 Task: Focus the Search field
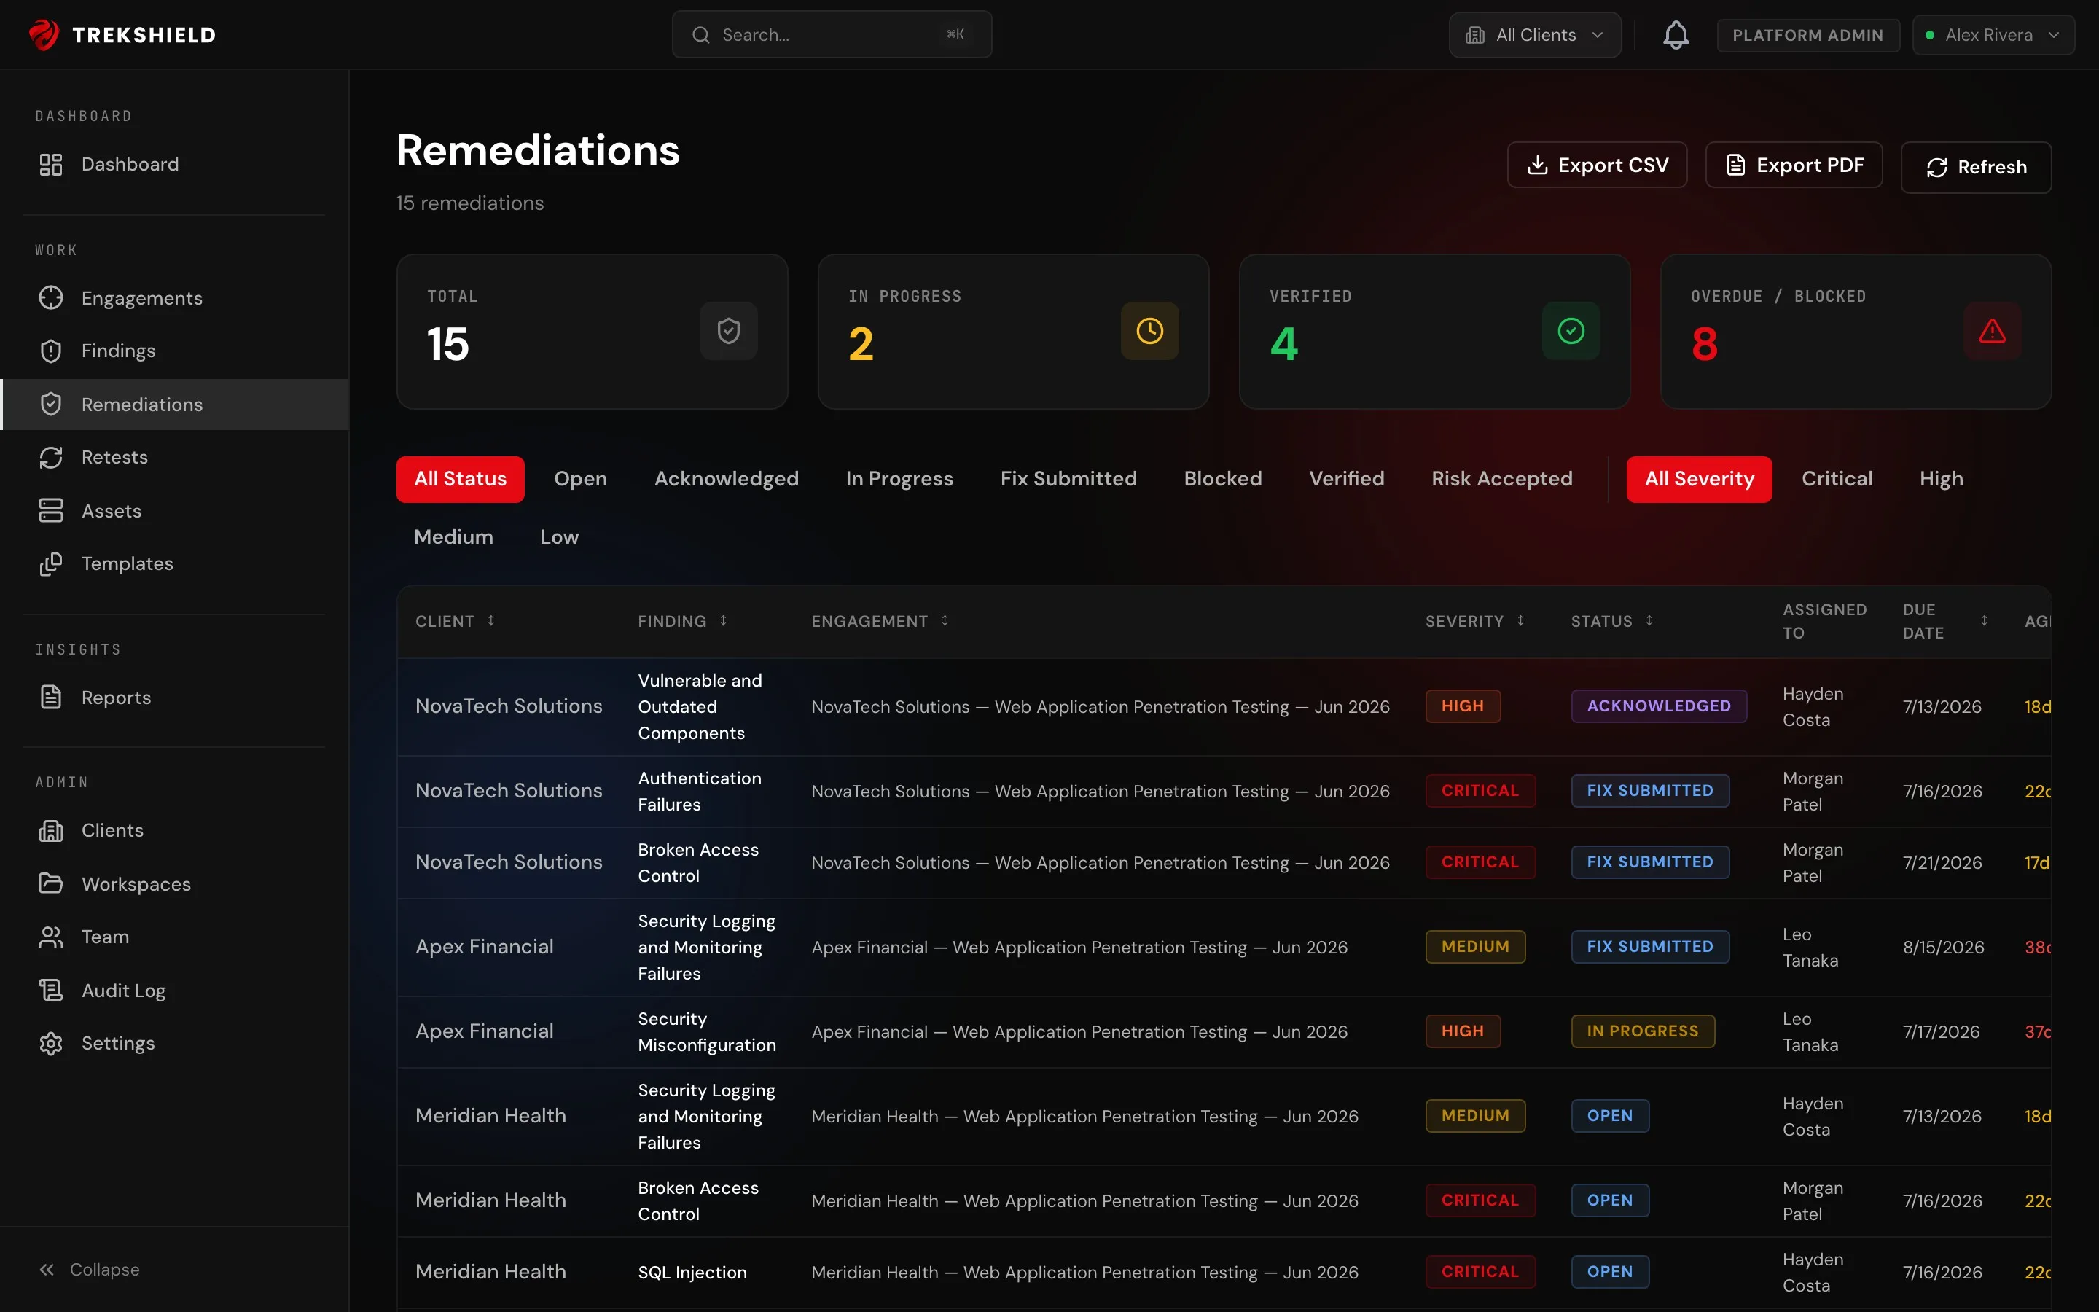click(x=831, y=35)
